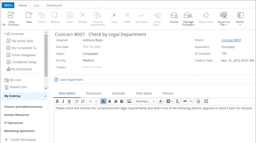Select the Description tab
Screen dimensions: 256x143
(x=67, y=93)
